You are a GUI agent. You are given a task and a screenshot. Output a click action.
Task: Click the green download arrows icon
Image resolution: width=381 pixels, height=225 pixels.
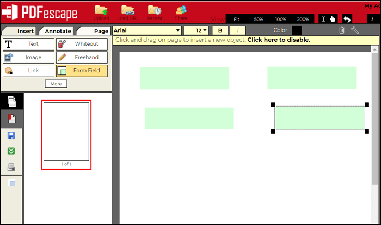point(12,151)
